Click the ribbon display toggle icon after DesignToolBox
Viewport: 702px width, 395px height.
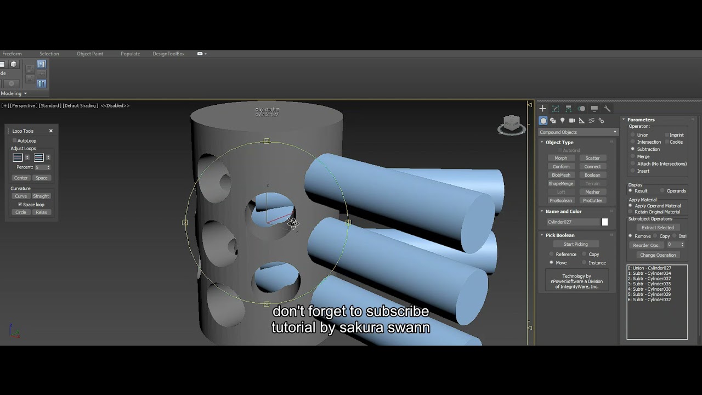click(201, 54)
